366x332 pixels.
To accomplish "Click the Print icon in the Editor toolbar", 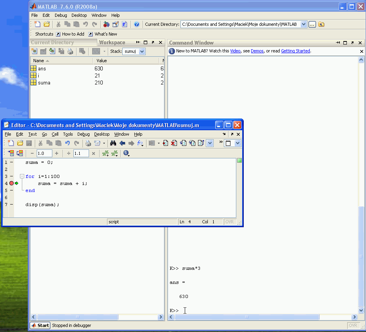I will (88, 143).
